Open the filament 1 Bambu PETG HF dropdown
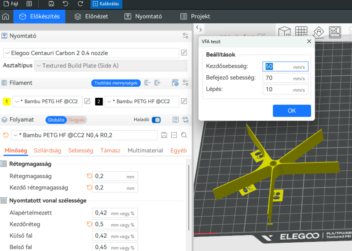This screenshot has height=251, width=352. pos(48,102)
